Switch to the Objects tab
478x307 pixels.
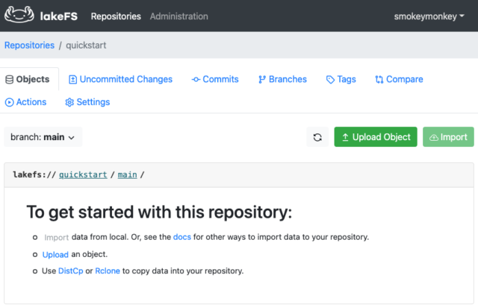29,80
